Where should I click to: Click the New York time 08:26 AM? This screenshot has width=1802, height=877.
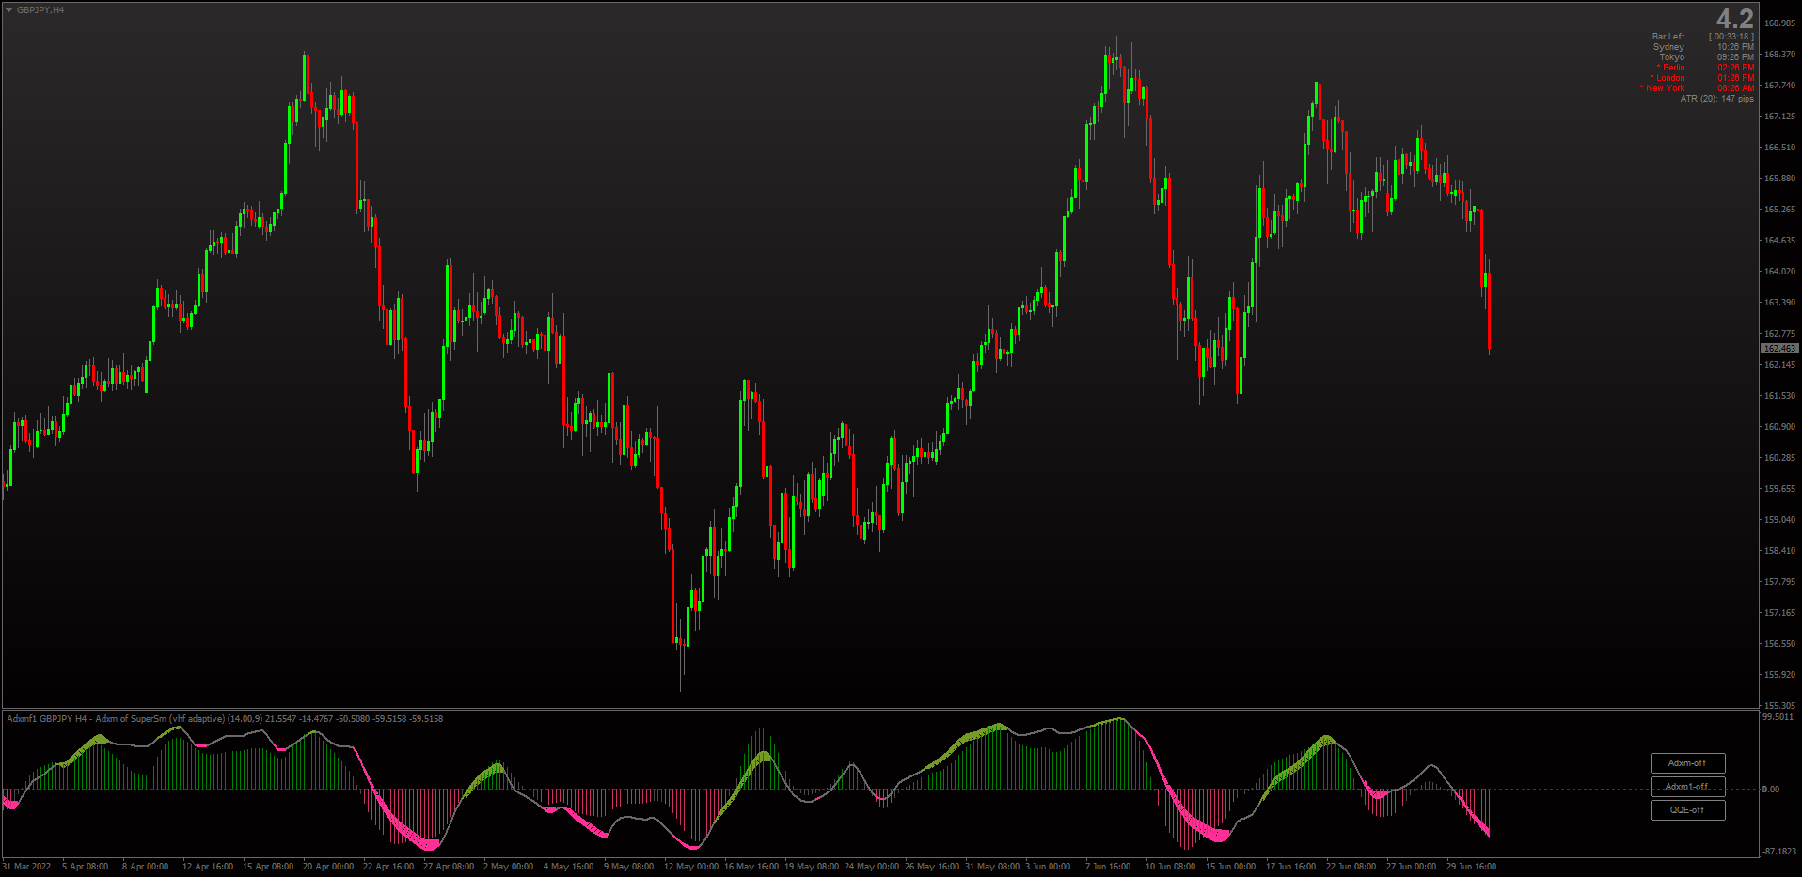[x=1735, y=88]
